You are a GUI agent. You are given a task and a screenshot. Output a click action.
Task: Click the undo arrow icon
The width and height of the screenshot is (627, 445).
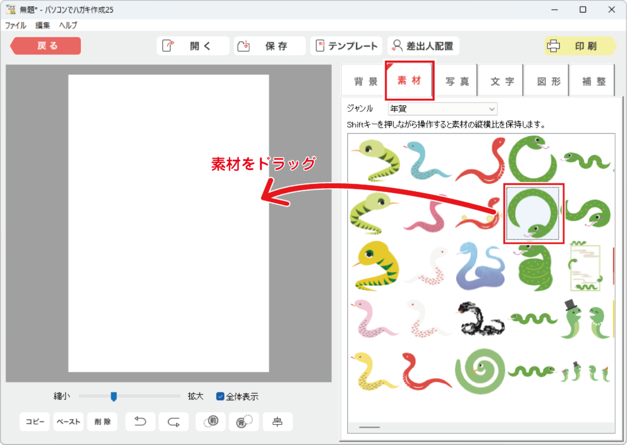[140, 421]
